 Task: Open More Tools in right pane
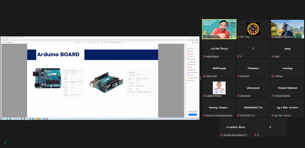[x=191, y=81]
